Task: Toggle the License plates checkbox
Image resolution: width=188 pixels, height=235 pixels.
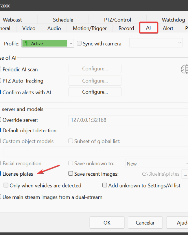Action: point(1,174)
